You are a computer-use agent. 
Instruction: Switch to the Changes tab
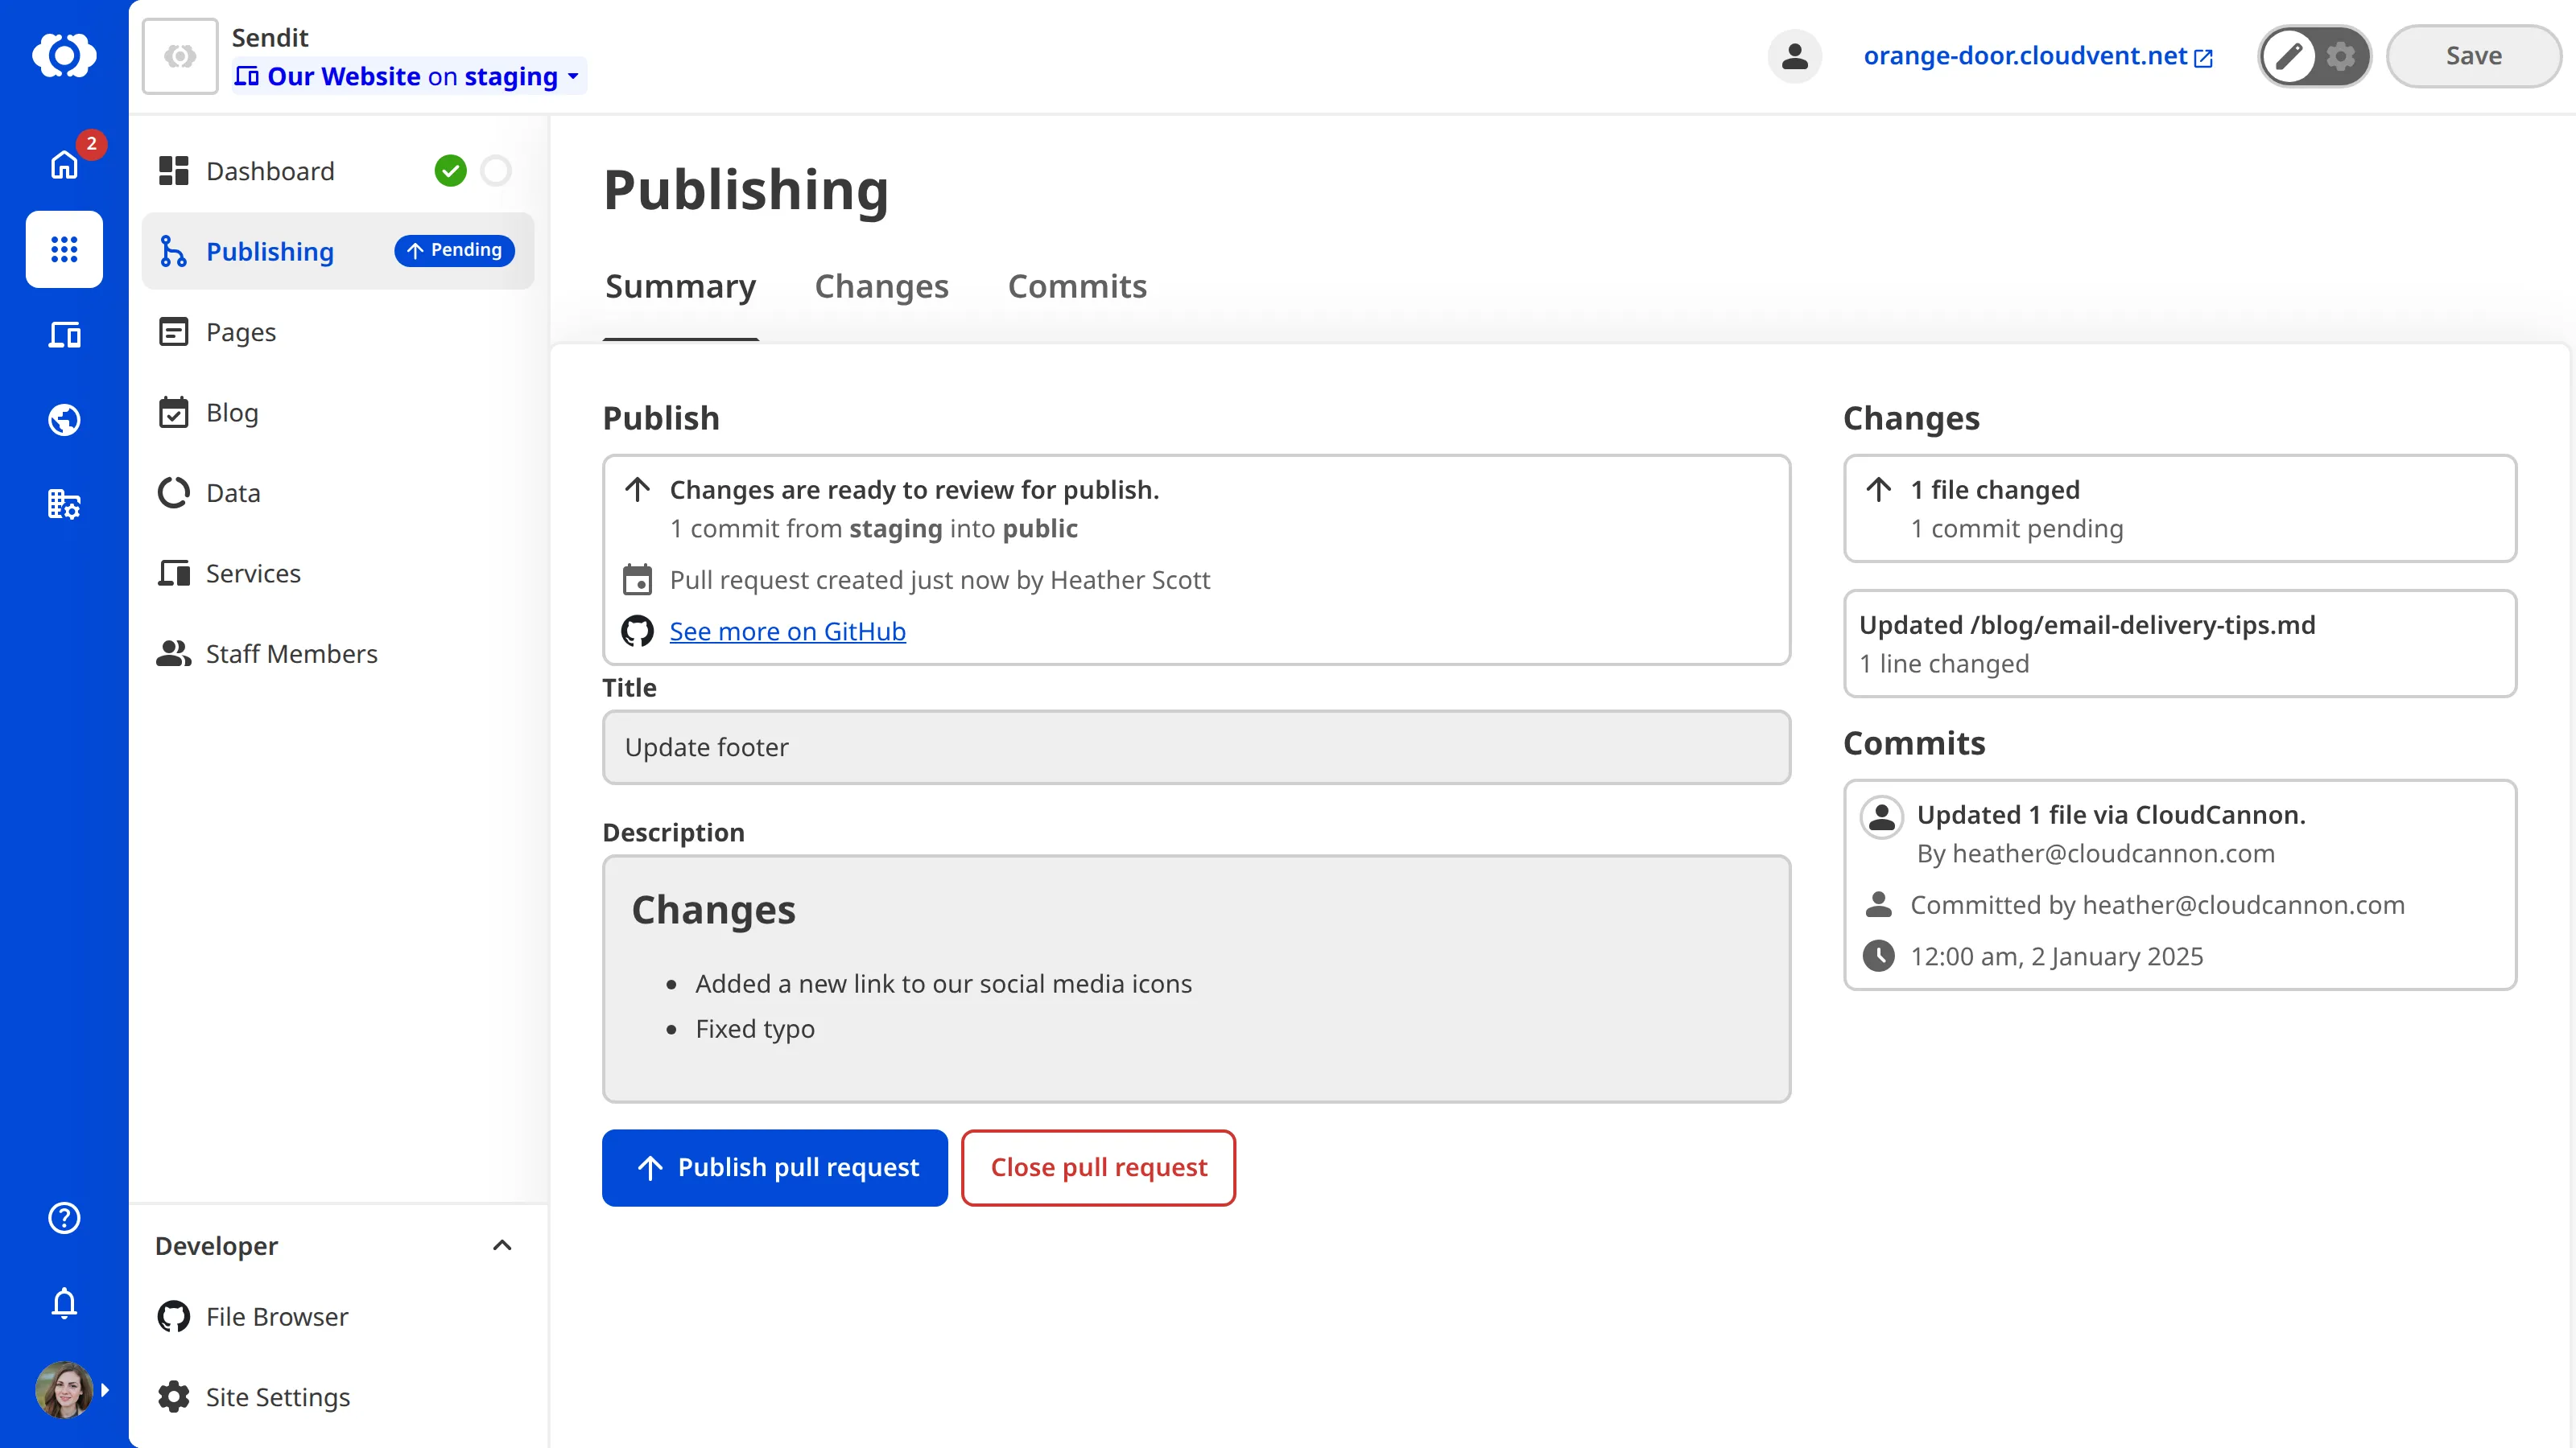point(881,287)
